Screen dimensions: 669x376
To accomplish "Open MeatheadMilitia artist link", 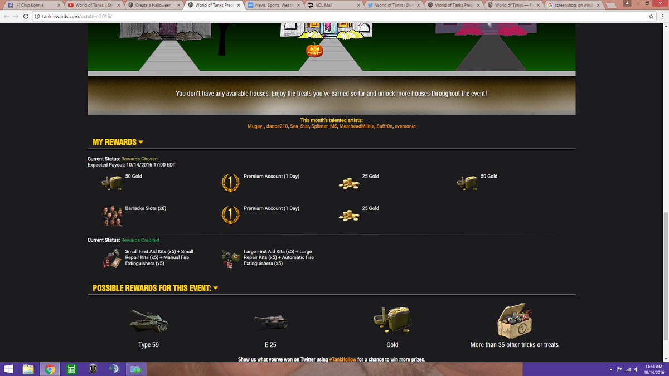I will coord(357,126).
